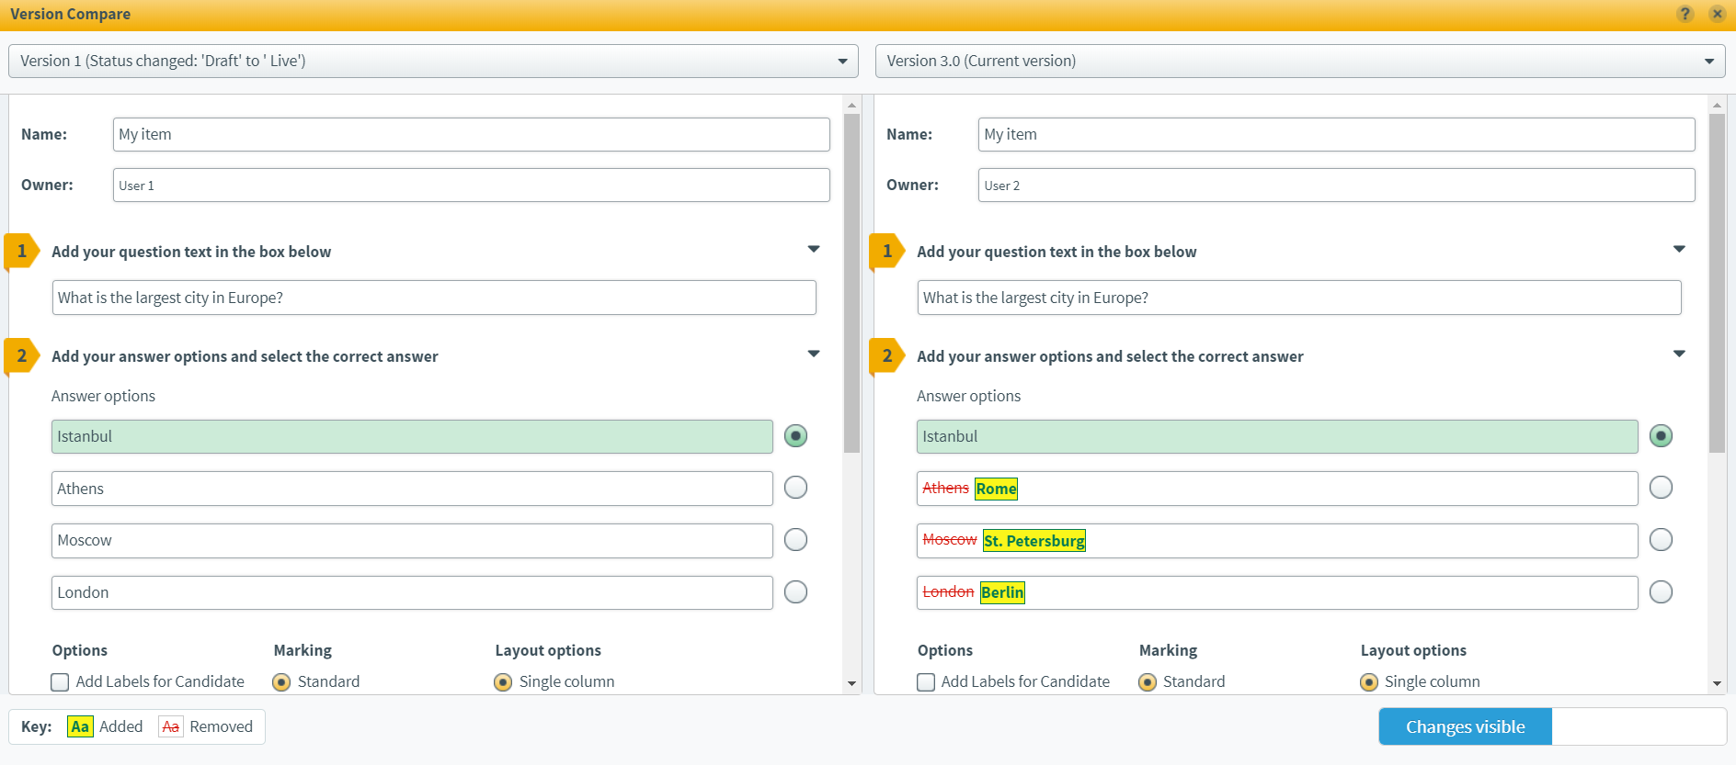Open the help question mark icon
Image resolution: width=1736 pixels, height=765 pixels.
[x=1685, y=14]
